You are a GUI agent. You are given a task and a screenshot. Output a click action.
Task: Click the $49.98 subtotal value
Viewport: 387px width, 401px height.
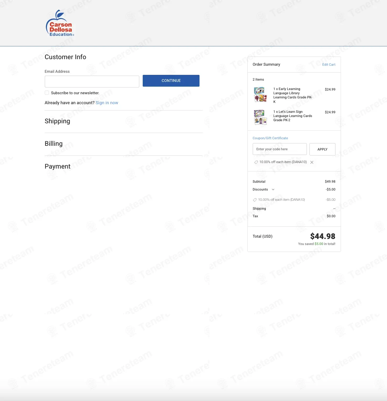[x=330, y=182]
